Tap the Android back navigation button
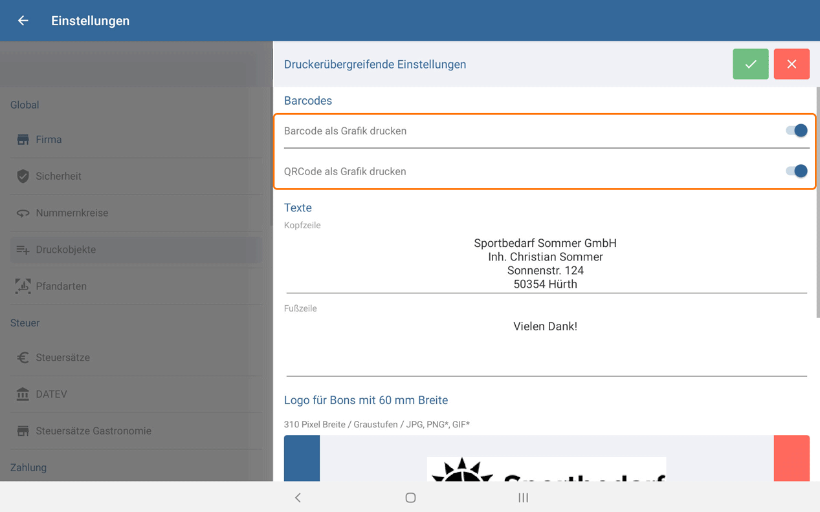This screenshot has width=820, height=512. 298,498
